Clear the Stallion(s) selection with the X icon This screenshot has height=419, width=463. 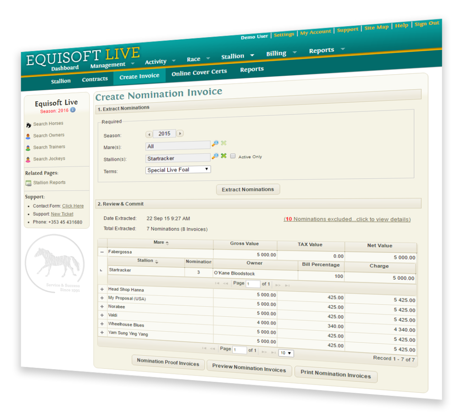(x=224, y=156)
